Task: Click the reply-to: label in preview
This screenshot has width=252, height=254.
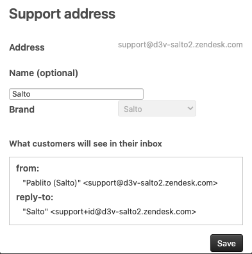Action: coord(35,197)
